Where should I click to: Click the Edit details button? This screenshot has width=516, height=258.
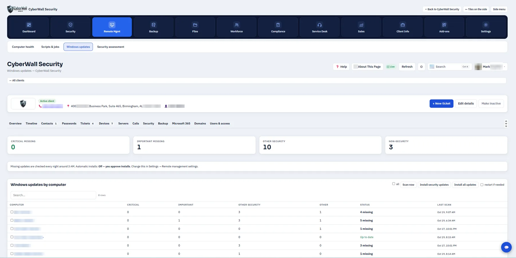point(466,104)
